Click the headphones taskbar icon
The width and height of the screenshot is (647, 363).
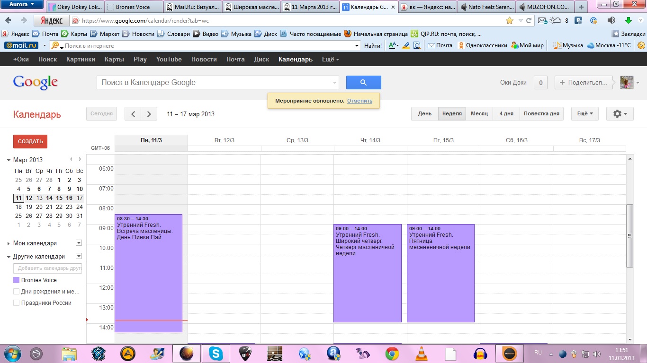tap(481, 353)
